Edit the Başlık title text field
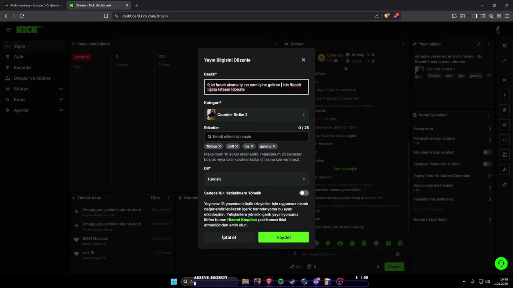The image size is (513, 288). [256, 87]
